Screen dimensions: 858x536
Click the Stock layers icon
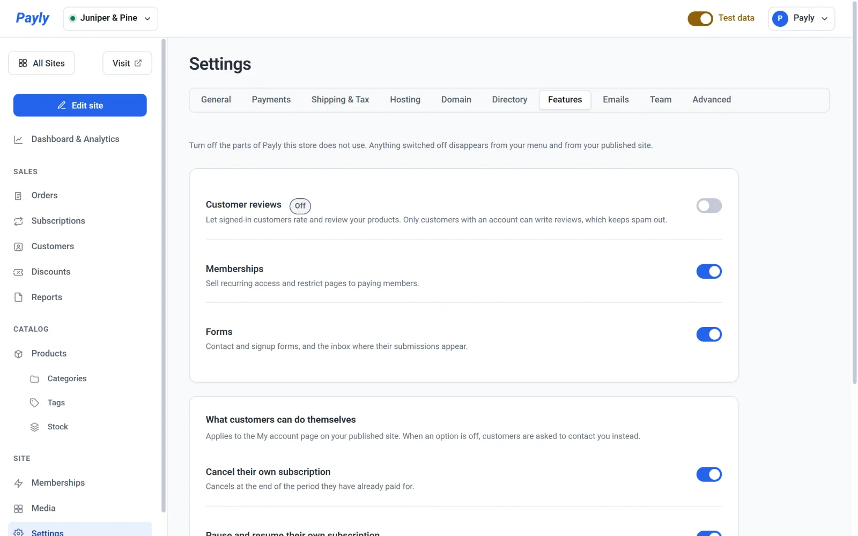34,427
